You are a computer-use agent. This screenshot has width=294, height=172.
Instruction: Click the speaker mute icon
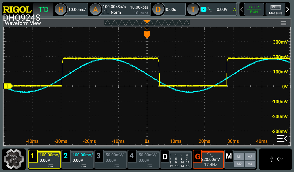[x=280, y=159]
